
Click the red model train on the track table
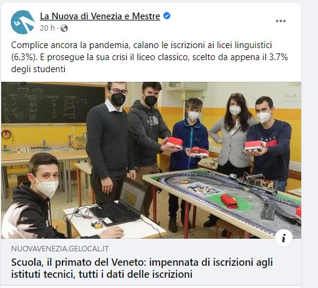(x=230, y=201)
